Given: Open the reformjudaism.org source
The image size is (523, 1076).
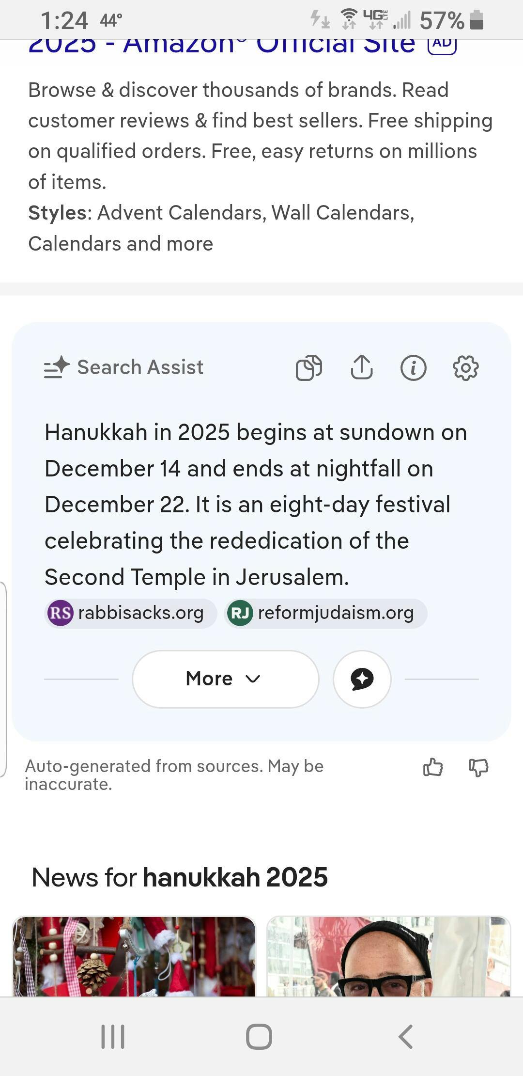Looking at the screenshot, I should [325, 613].
